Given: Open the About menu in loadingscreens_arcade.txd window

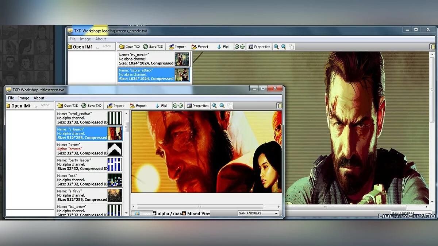Looking at the screenshot, I should click(101, 39).
